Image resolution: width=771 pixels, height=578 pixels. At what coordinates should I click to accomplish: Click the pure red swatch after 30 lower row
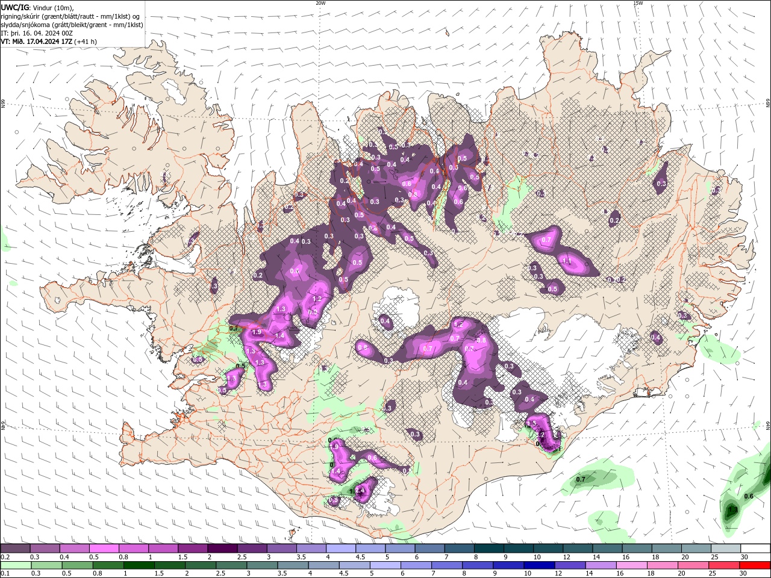click(755, 565)
